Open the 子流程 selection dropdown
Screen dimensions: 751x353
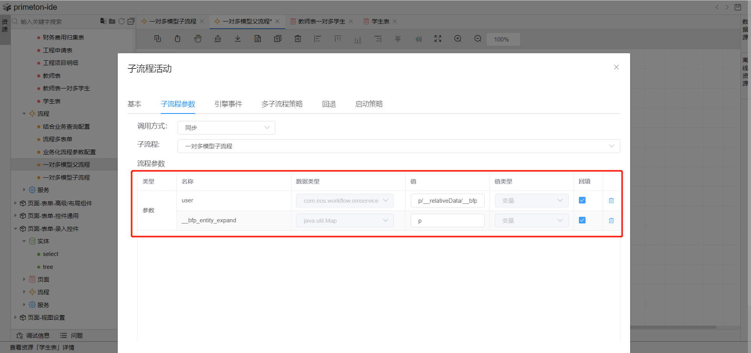pyautogui.click(x=399, y=146)
